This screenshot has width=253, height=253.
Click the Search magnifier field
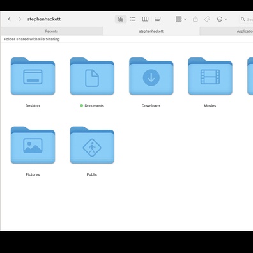246,19
